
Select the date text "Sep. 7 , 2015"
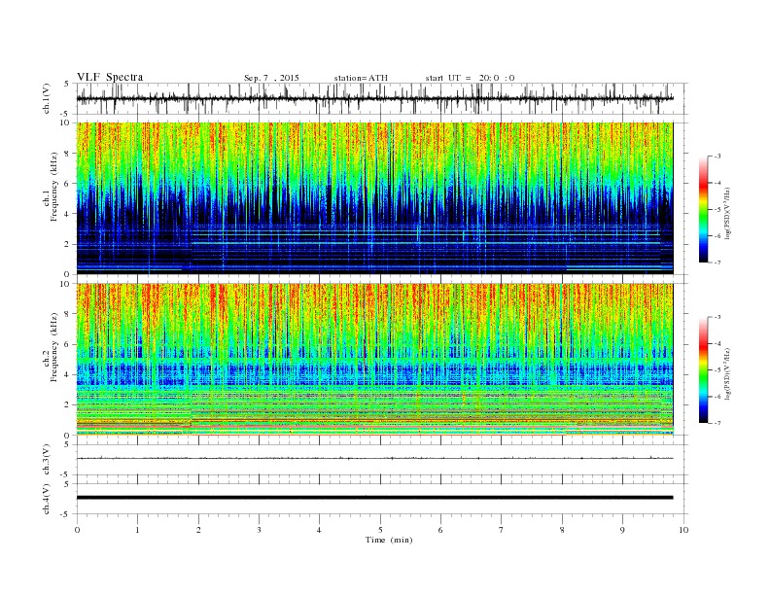point(271,78)
